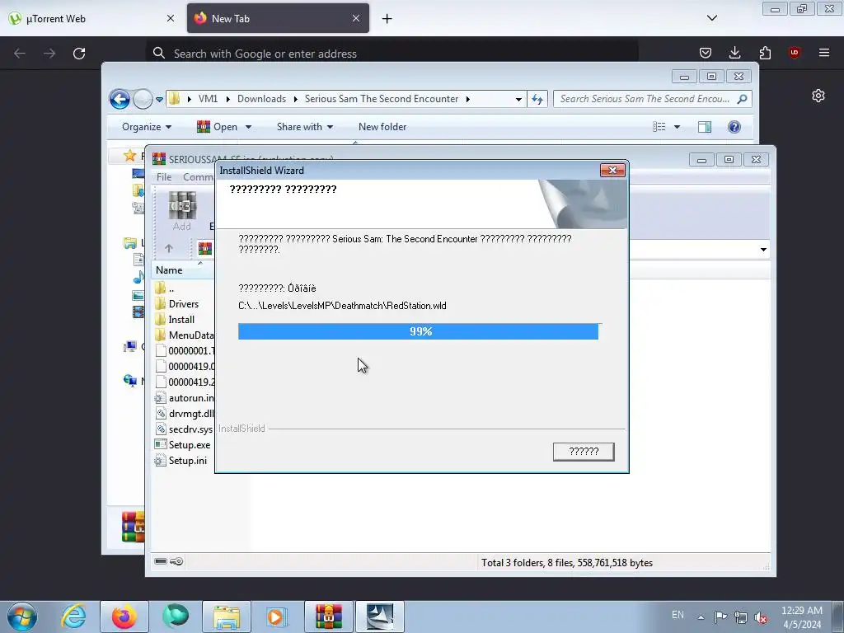
Task: Click the 99% installation progress bar
Action: [x=418, y=331]
